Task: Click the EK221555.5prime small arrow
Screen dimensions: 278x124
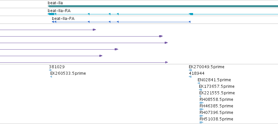Action: [200, 96]
